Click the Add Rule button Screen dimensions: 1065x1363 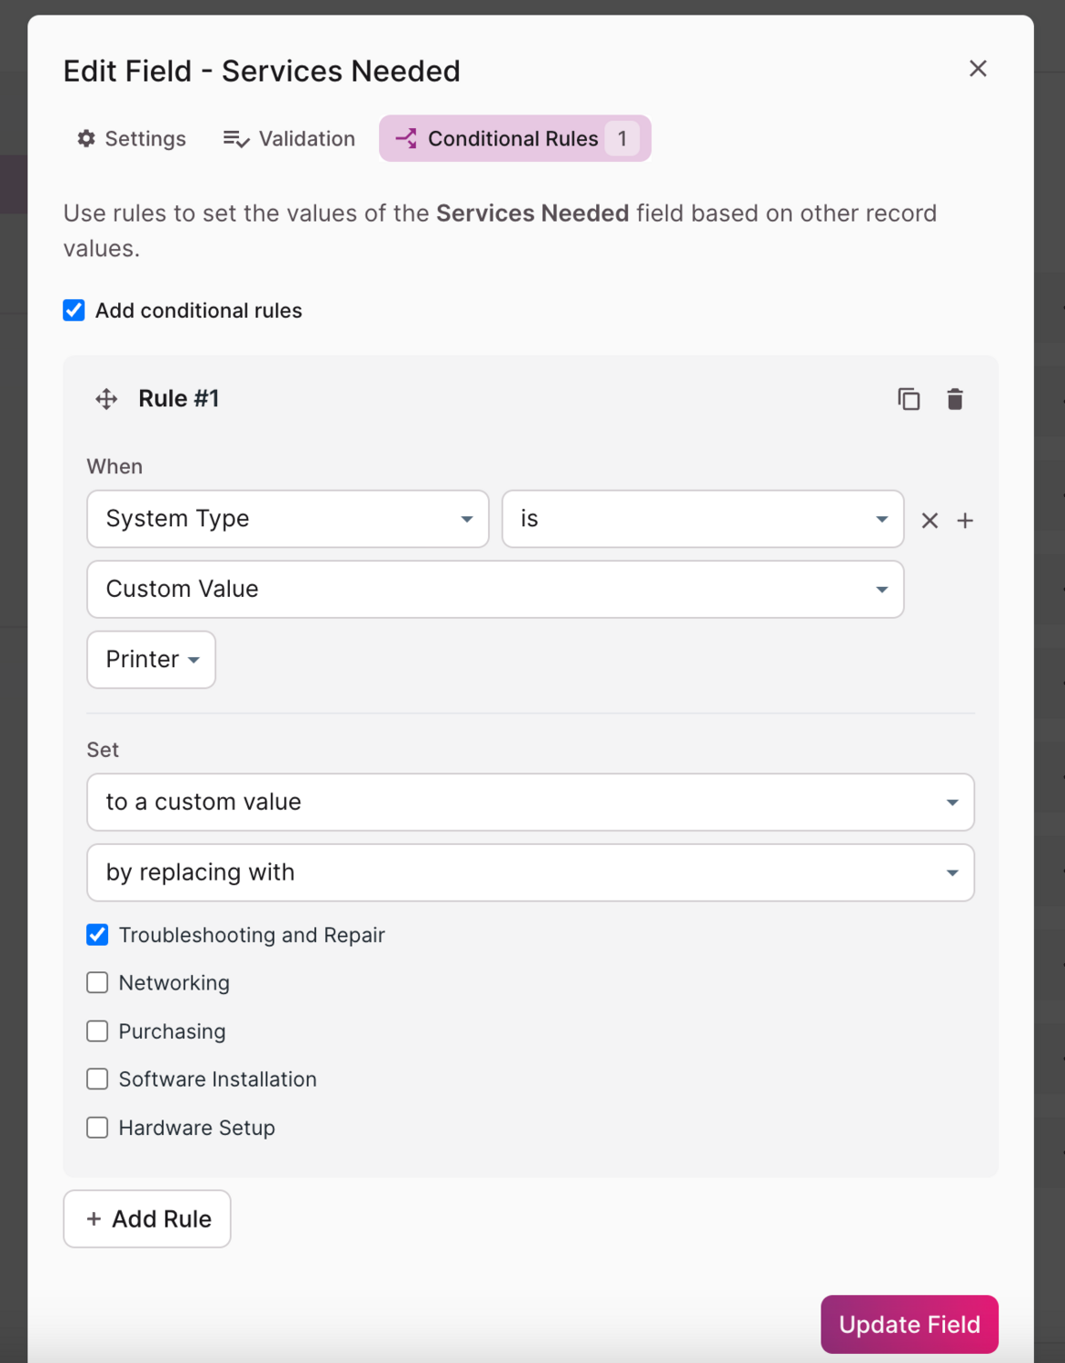147,1219
